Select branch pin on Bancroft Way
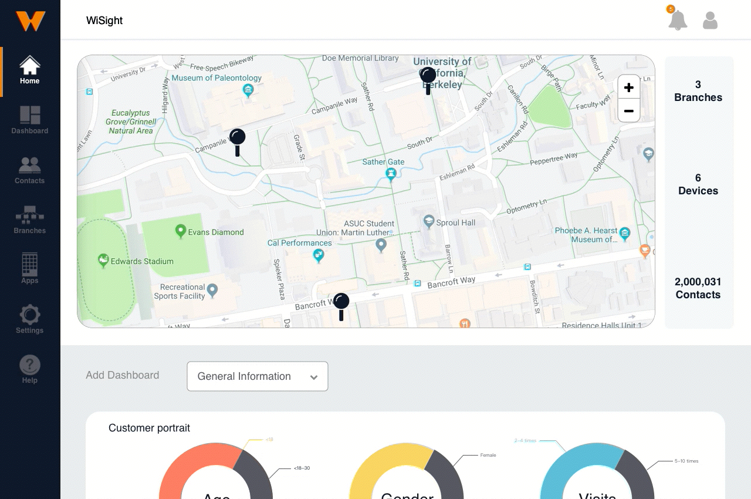Viewport: 751px width, 499px height. click(341, 306)
